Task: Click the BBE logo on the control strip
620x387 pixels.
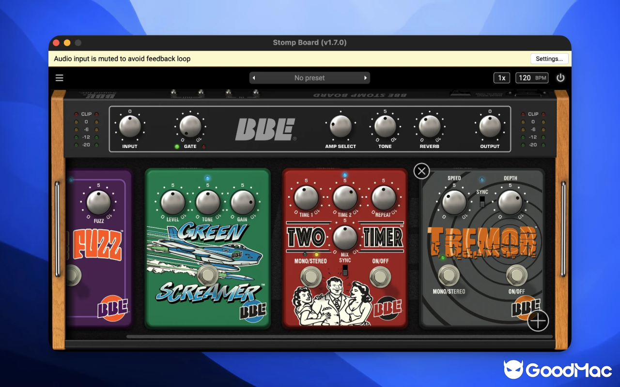Action: (x=266, y=129)
